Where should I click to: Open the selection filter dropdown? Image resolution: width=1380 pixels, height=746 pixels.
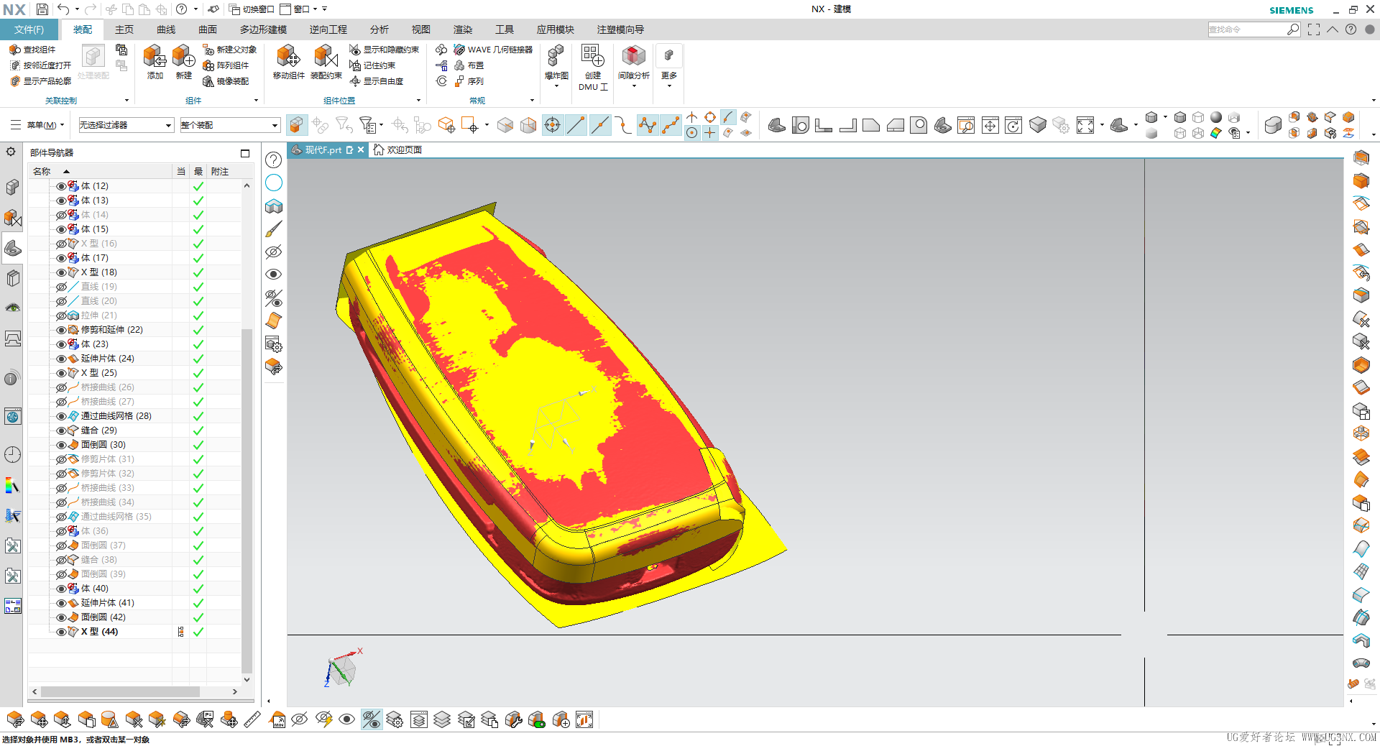(126, 125)
